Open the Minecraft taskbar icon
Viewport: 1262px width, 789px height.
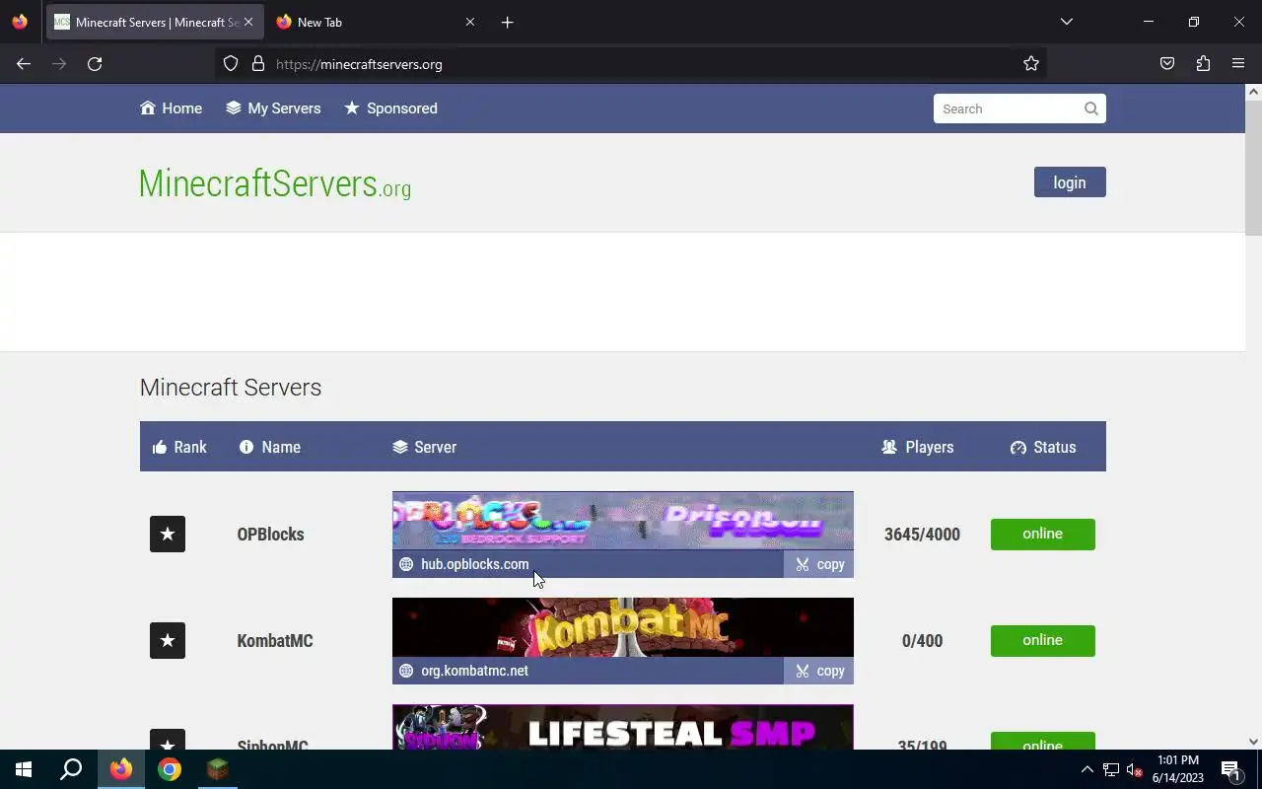point(218,769)
